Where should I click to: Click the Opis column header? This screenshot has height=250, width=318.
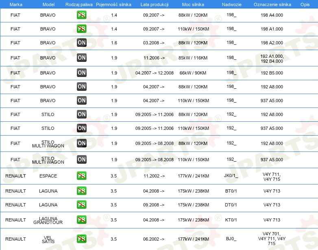[x=305, y=4]
